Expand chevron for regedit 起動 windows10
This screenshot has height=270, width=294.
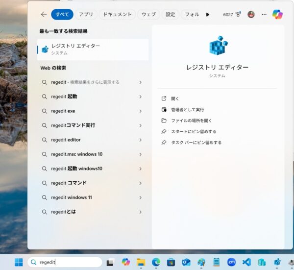(141, 169)
